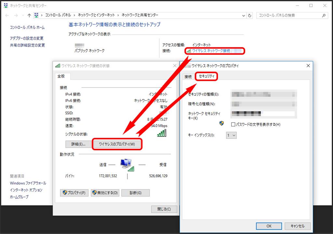Click the network window title icon

click(6, 6)
